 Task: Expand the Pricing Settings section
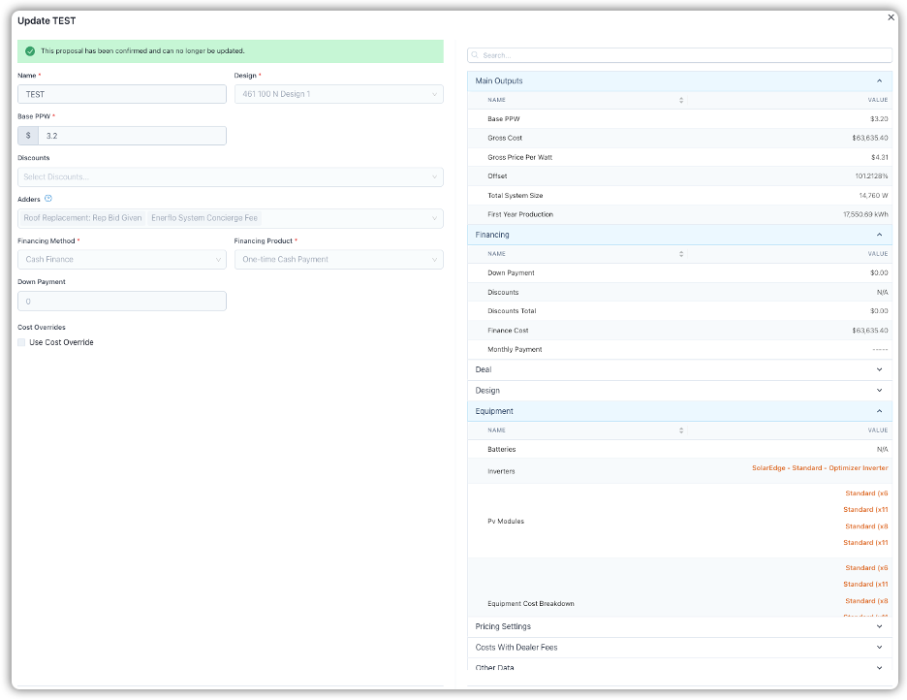tap(879, 627)
